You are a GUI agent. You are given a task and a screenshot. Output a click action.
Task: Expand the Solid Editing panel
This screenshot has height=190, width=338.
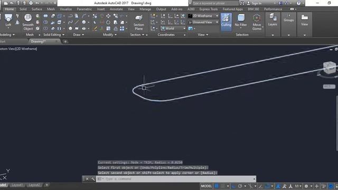(54, 35)
